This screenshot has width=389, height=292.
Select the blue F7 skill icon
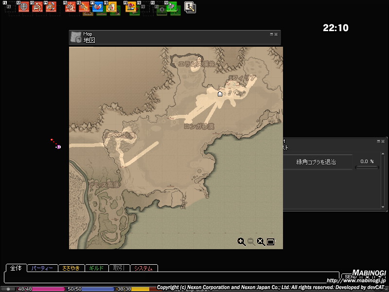97,7
